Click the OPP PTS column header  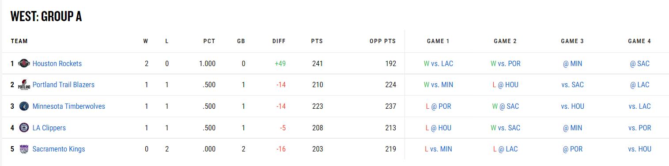[382, 41]
